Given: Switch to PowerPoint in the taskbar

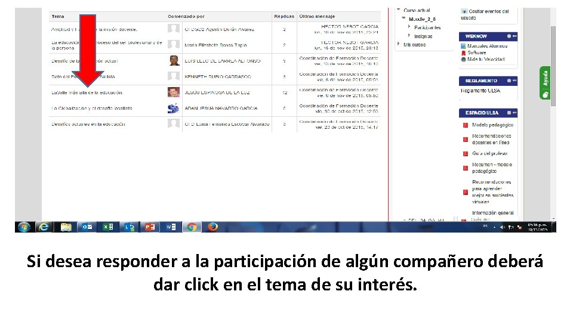Looking at the screenshot, I should tap(150, 227).
